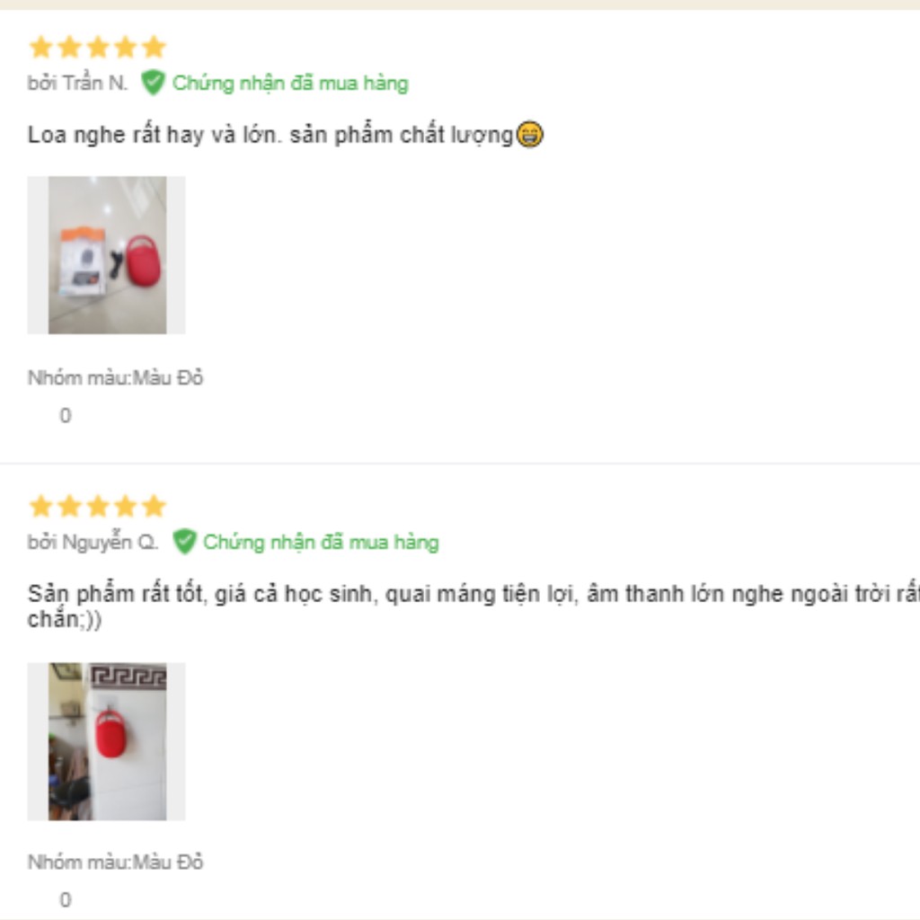Screen dimensions: 920x920
Task: Click "Chứng nhận đã mua hàng" next to Trần N.
Action: pos(290,84)
